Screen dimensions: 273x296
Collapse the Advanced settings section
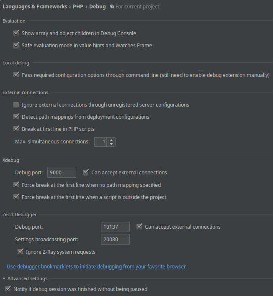click(4, 278)
